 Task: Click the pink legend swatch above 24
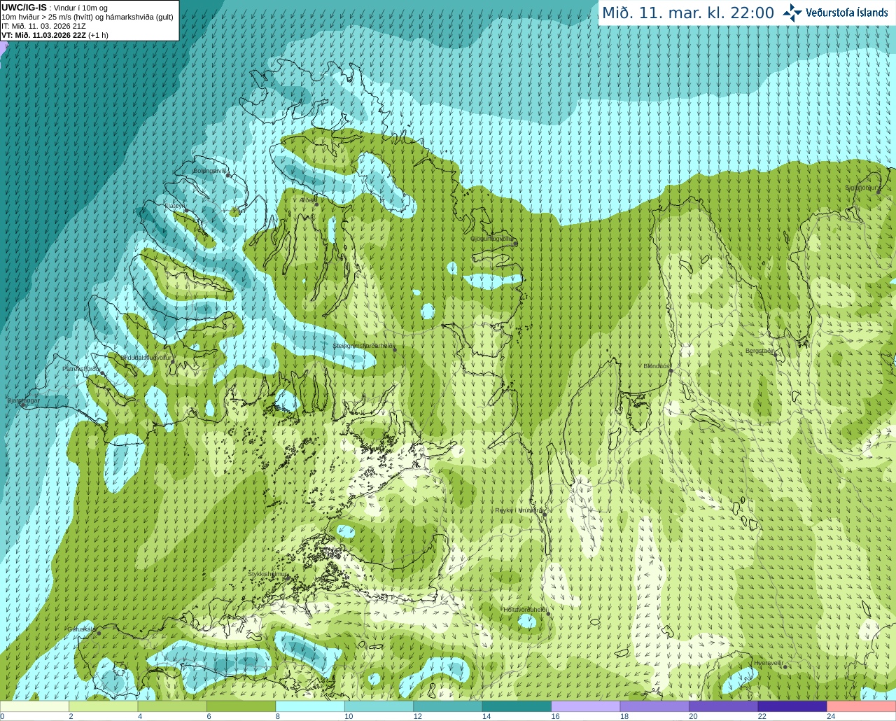click(861, 706)
